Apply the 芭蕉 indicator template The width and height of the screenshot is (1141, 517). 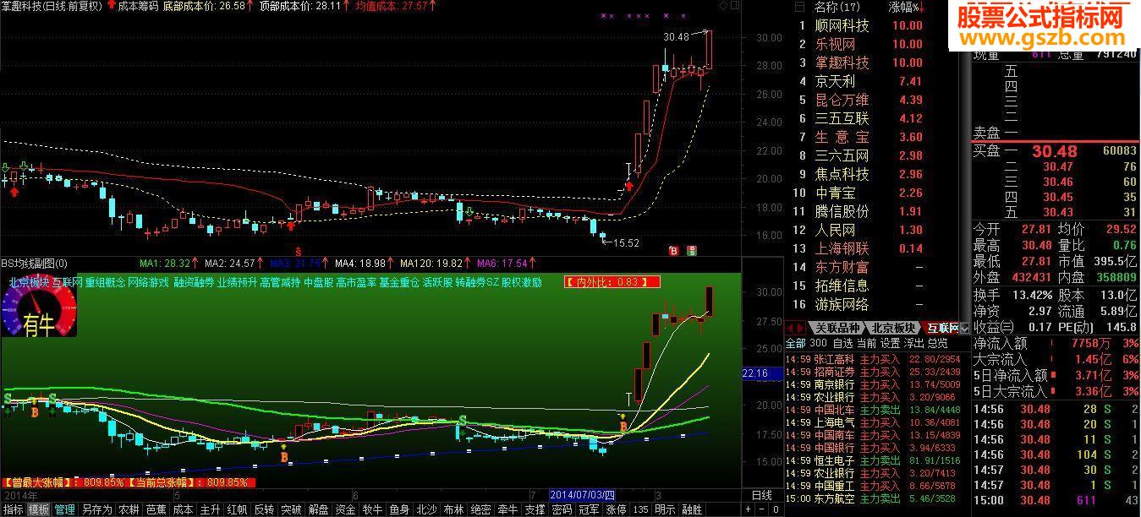pos(156,510)
